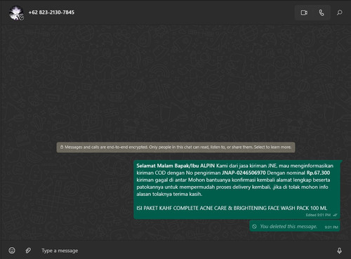Open search in this chat
351x259 pixels.
pyautogui.click(x=339, y=13)
